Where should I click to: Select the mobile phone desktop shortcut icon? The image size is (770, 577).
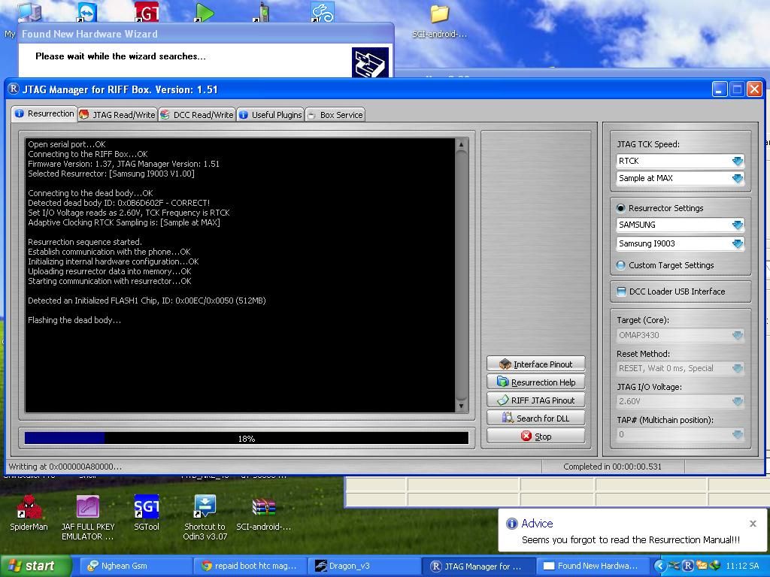click(x=262, y=12)
